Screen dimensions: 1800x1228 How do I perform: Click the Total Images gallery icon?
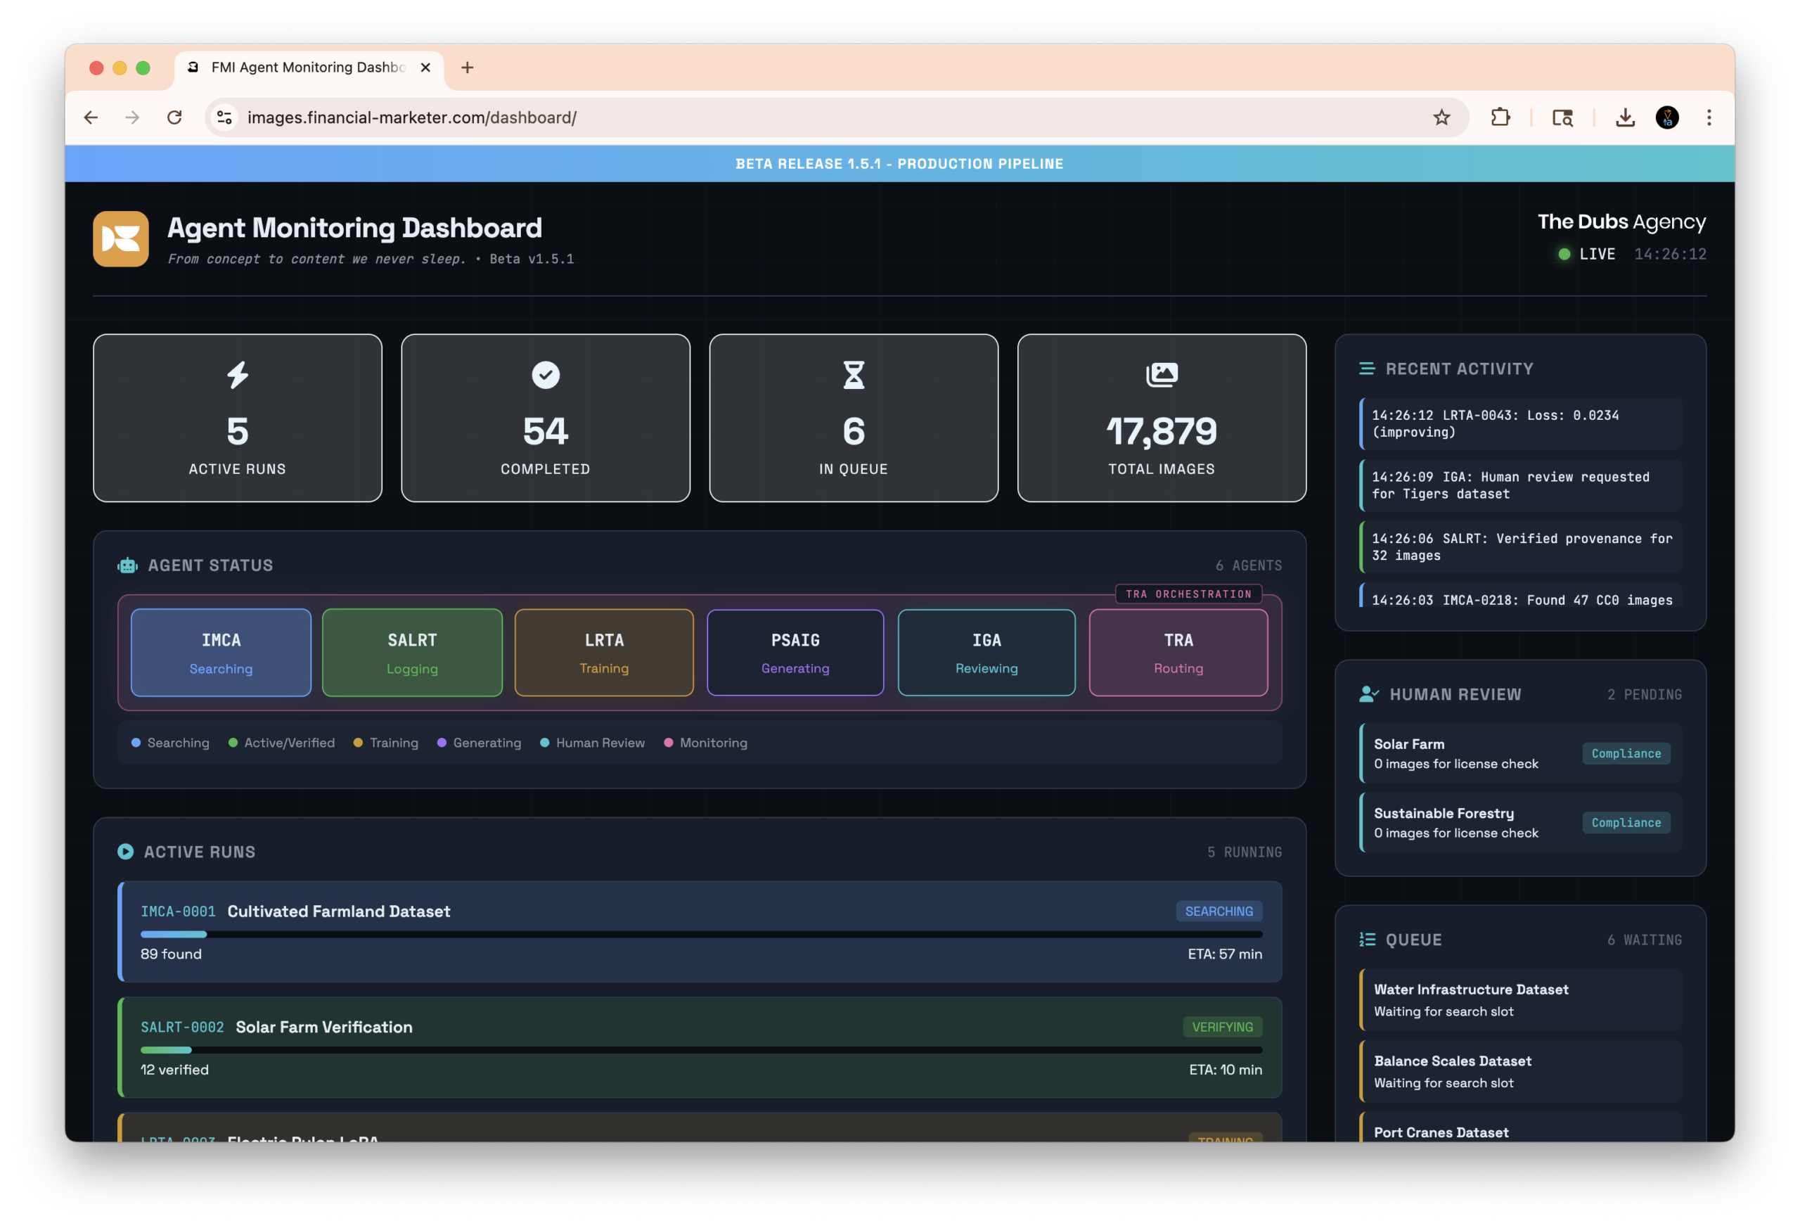(x=1161, y=375)
